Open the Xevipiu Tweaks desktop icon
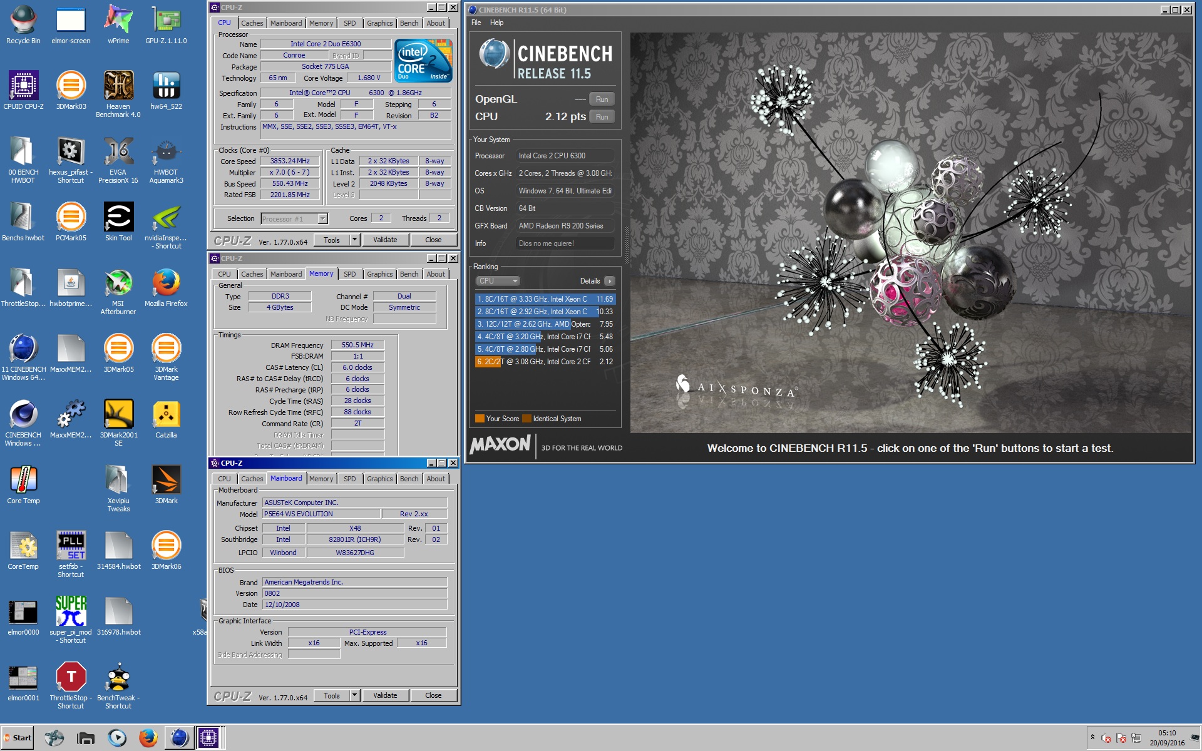This screenshot has height=751, width=1202. (x=118, y=488)
